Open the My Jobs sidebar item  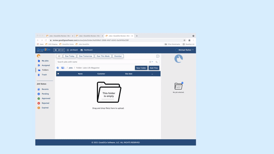pyautogui.click(x=43, y=61)
